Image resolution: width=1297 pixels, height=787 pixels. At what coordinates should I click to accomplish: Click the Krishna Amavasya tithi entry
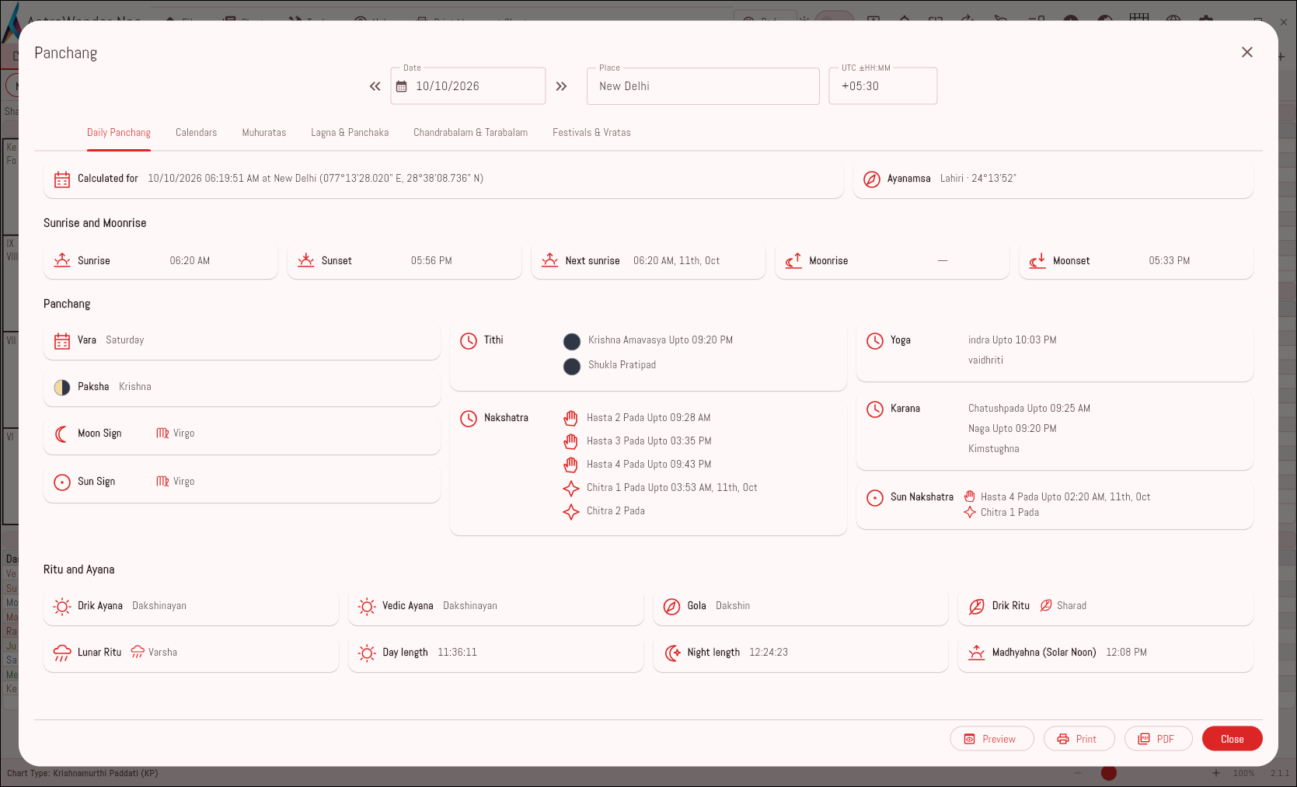tap(661, 340)
